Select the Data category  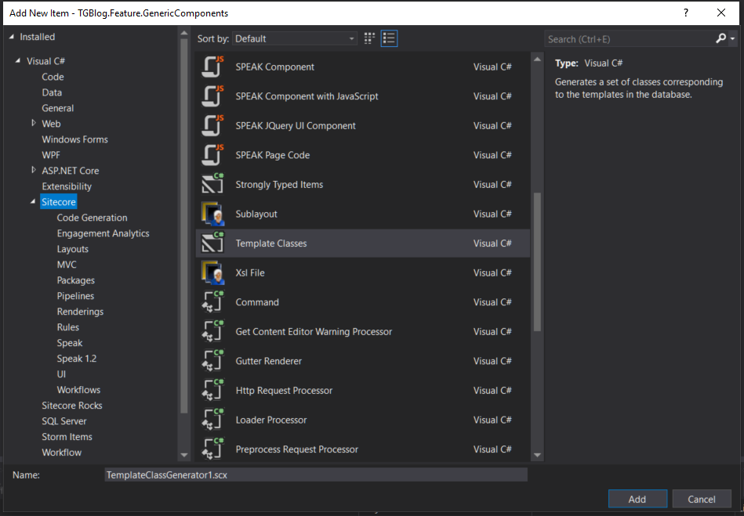point(52,92)
